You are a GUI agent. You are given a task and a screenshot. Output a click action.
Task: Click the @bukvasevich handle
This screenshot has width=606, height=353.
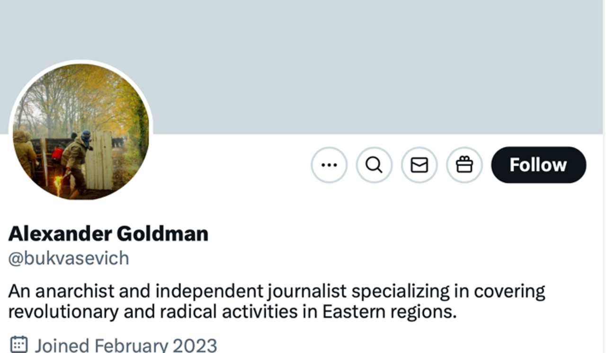[69, 258]
